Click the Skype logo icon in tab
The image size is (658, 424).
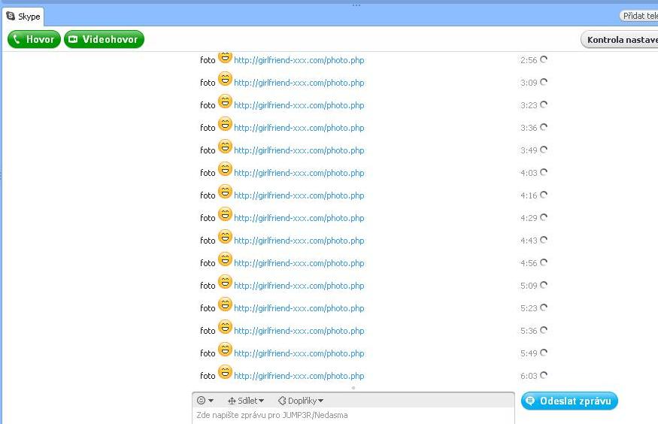[x=11, y=16]
